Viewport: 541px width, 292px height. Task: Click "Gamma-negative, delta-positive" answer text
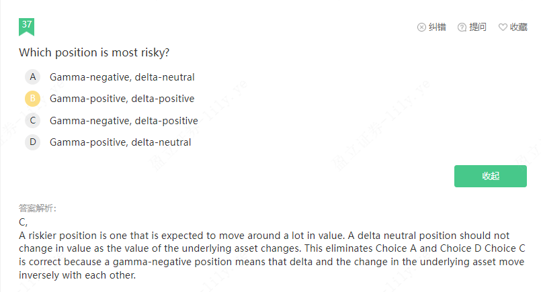coord(124,121)
